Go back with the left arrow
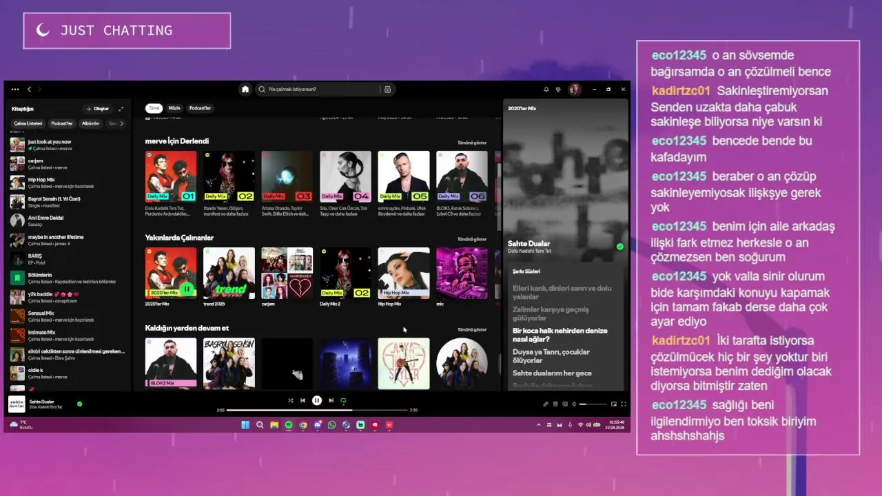The image size is (882, 496). coord(29,89)
